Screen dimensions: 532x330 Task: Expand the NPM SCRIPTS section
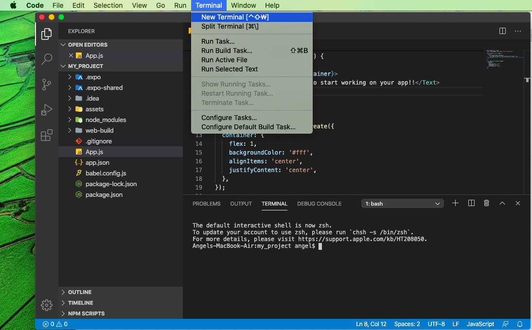point(121,313)
